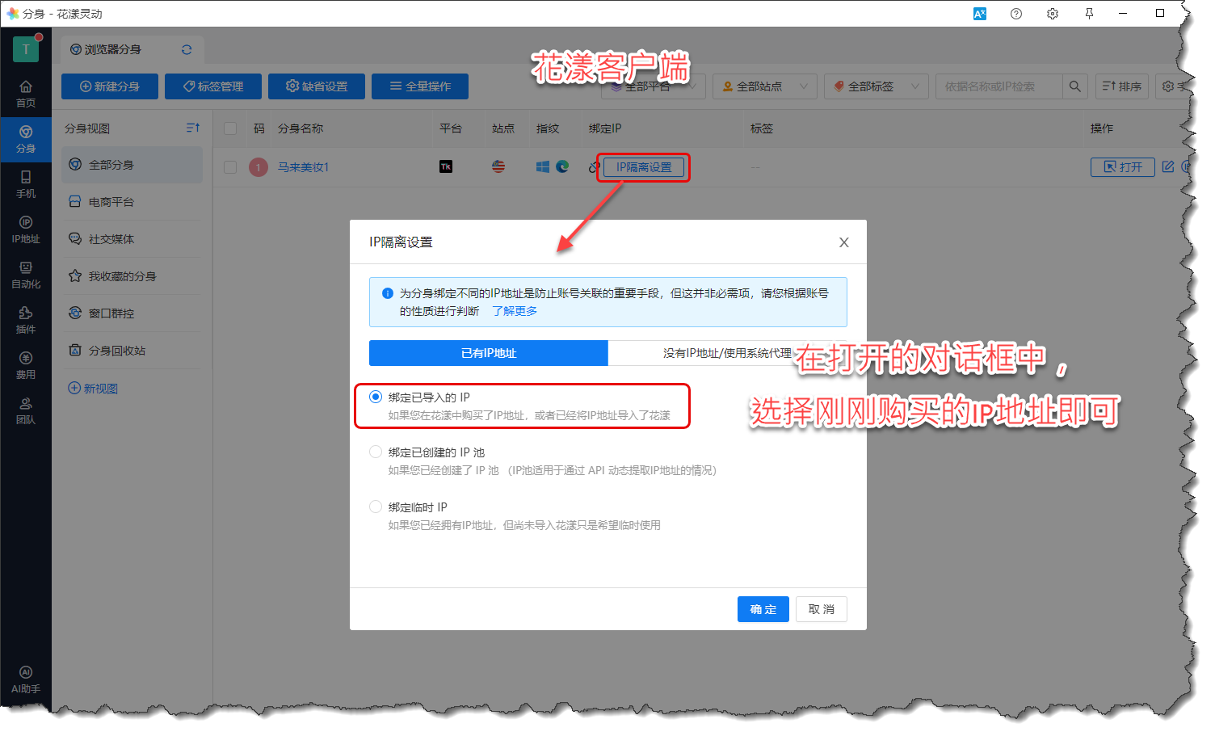Click 新视图 to add view
This screenshot has height=736, width=1215.
tap(93, 389)
